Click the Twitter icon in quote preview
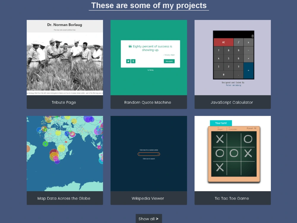 pyautogui.click(x=128, y=61)
